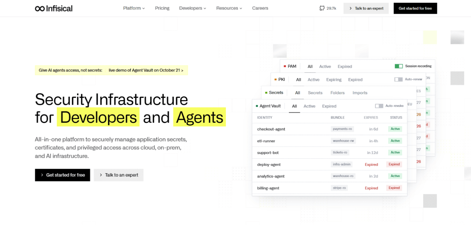The width and height of the screenshot is (471, 225).
Task: Click the billing-agent identity row
Action: click(329, 188)
